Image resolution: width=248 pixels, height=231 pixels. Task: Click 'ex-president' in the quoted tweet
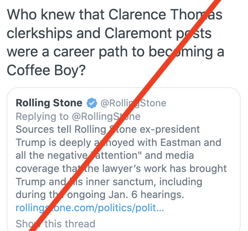(170, 129)
